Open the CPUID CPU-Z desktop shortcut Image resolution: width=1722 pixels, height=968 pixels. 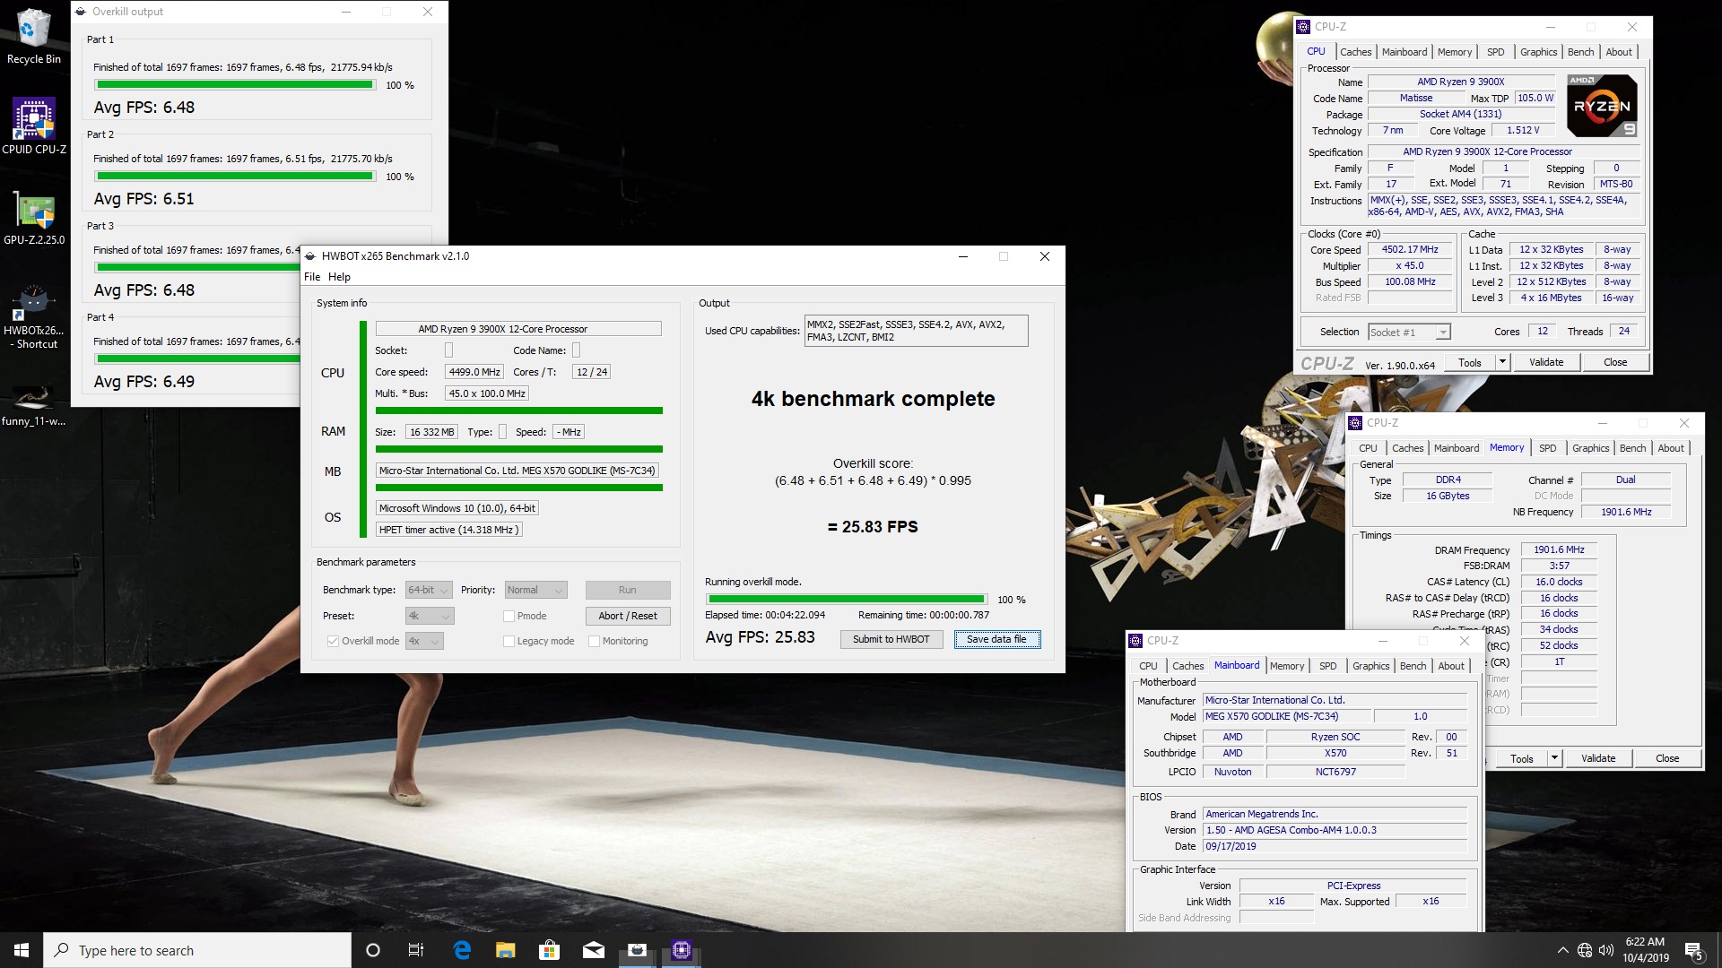coord(33,125)
